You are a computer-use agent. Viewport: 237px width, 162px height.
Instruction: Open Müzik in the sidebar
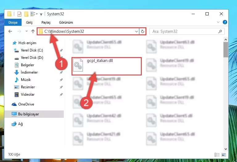26,80
